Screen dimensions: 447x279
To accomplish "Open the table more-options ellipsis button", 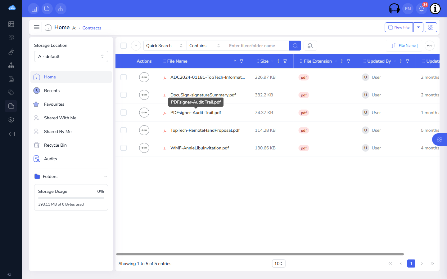I will coord(430,46).
